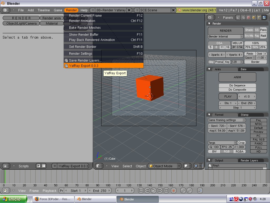Image resolution: width=270 pixels, height=203 pixels.
Task: Open the Game framing settings dropdown
Action: pos(227,120)
